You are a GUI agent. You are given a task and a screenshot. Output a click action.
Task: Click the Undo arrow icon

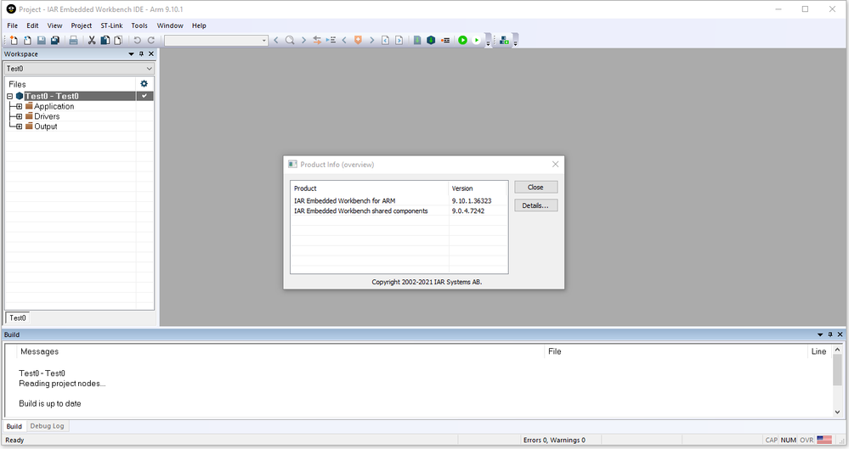point(138,40)
